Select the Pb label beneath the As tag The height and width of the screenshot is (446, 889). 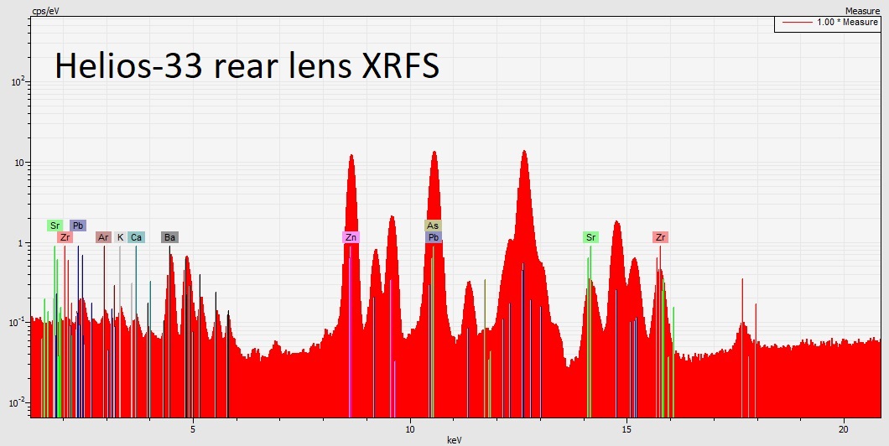(433, 237)
